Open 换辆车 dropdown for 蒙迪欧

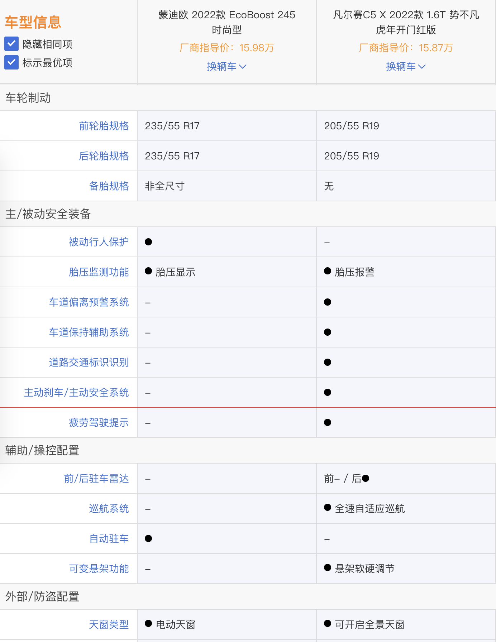tap(226, 66)
